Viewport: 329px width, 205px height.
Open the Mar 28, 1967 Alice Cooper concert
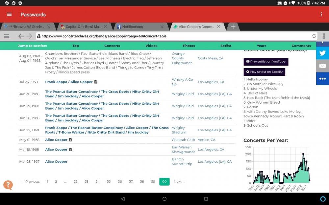(x=56, y=161)
